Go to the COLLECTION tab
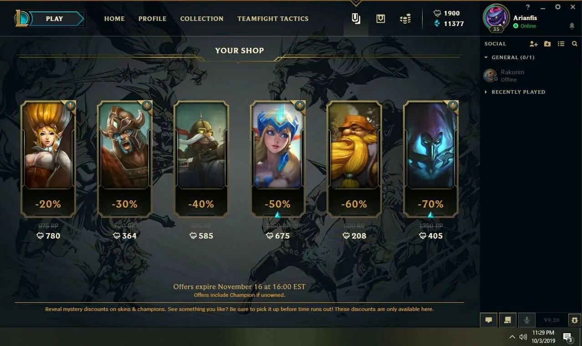Image resolution: width=582 pixels, height=346 pixels. click(202, 19)
